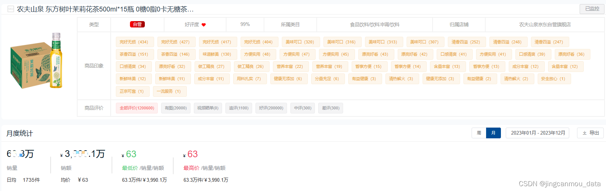
Task: Click the 含量丰富 (13) tag
Action: click(x=447, y=66)
